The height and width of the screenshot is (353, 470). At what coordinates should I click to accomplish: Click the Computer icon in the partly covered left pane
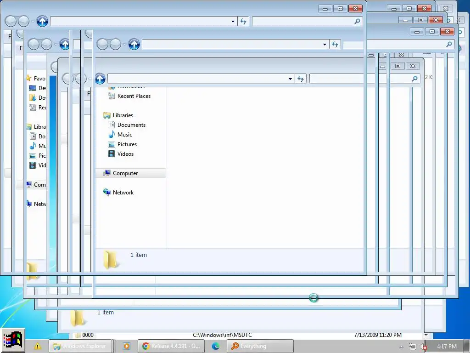coord(29,184)
